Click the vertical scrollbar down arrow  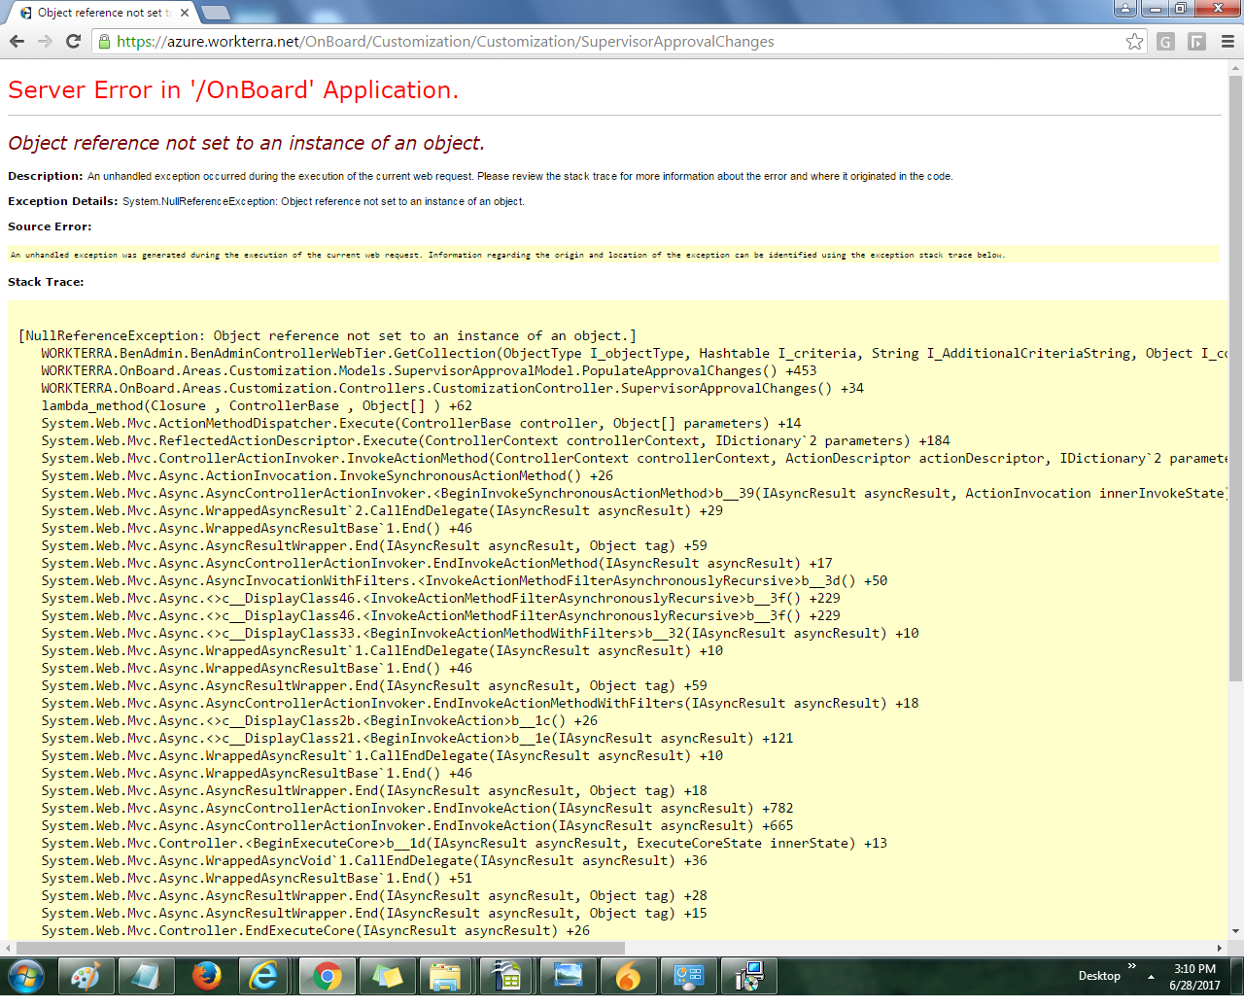(1235, 931)
